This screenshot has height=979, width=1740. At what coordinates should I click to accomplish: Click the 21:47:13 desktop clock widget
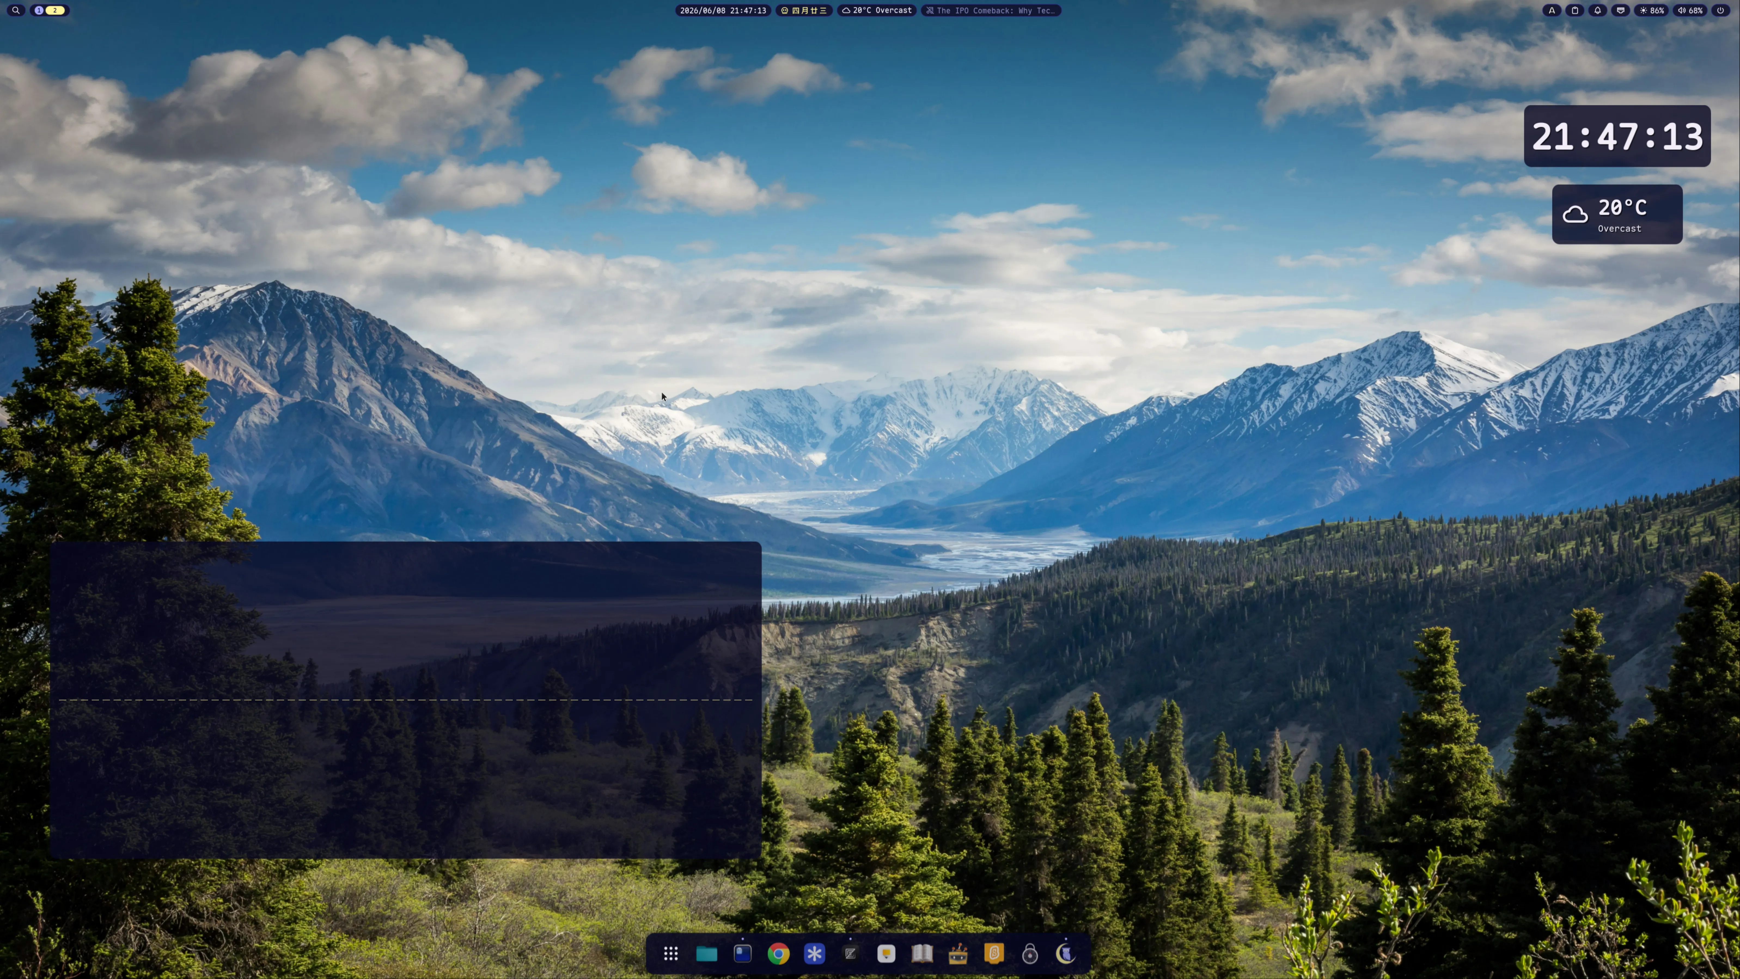pyautogui.click(x=1617, y=136)
